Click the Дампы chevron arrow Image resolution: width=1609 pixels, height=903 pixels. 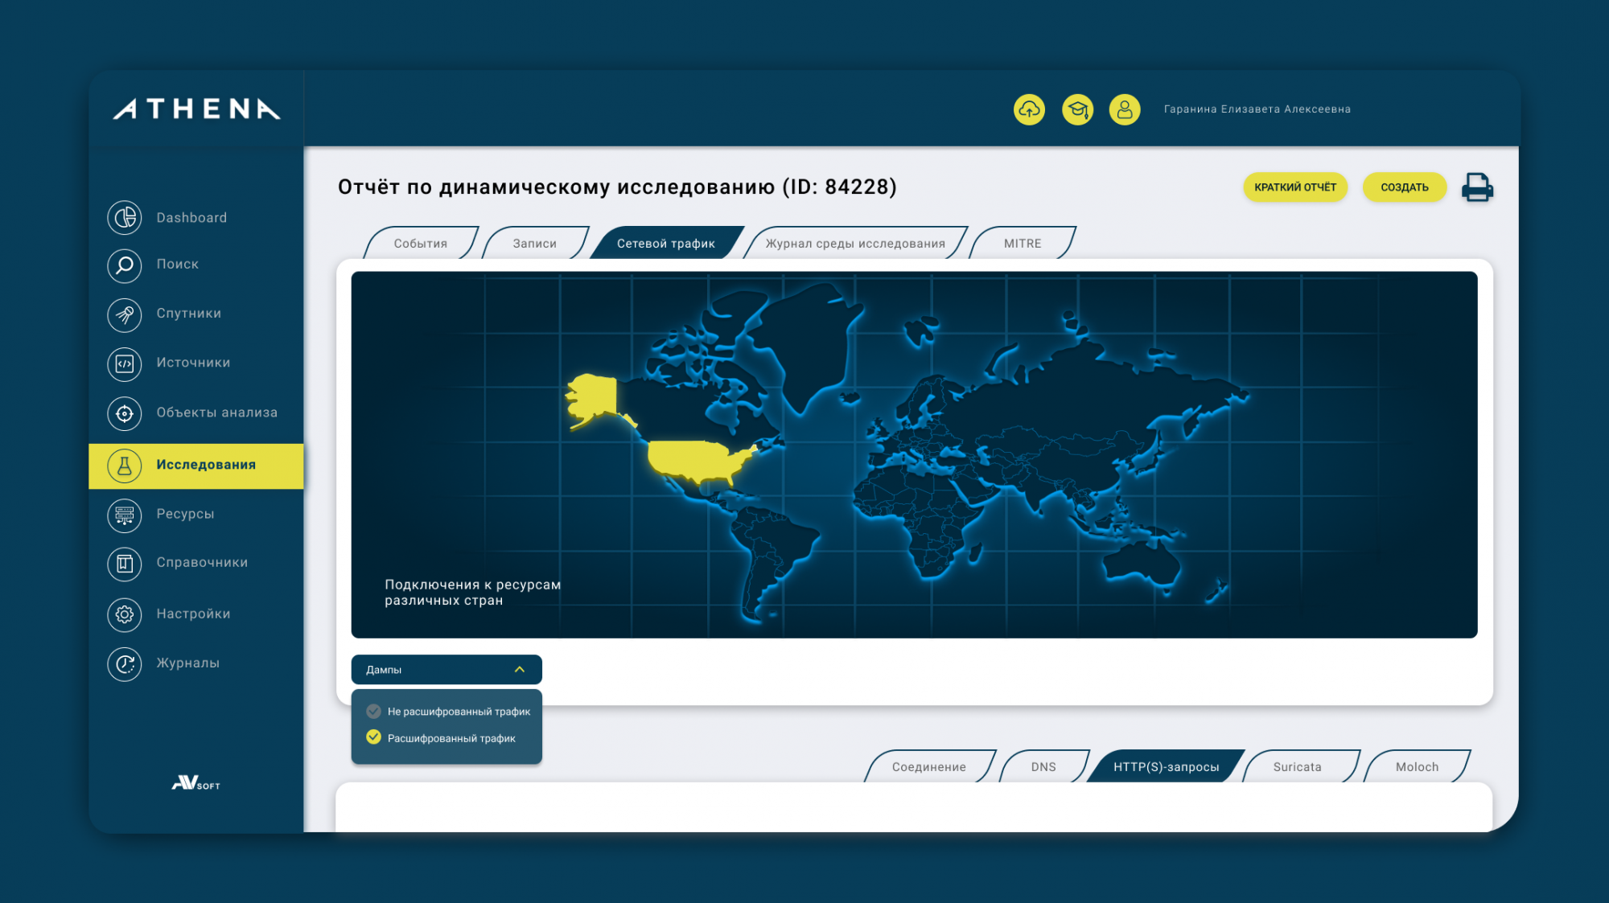coord(520,670)
